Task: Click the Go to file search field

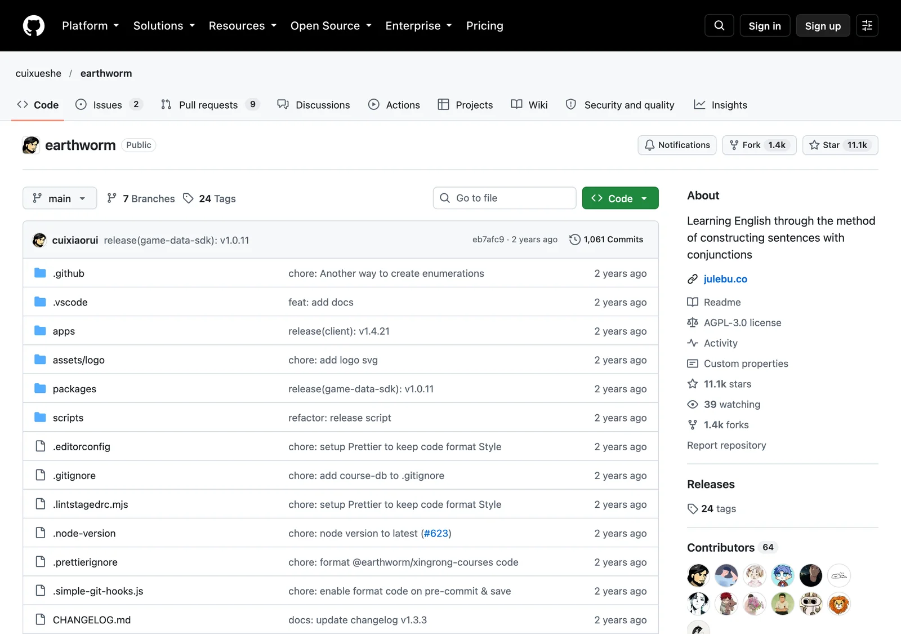Action: (x=505, y=198)
